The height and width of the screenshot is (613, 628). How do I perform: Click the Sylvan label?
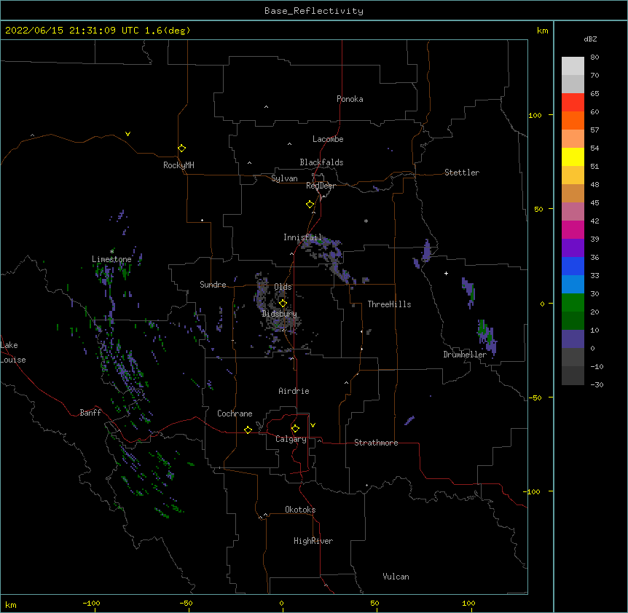coord(284,178)
